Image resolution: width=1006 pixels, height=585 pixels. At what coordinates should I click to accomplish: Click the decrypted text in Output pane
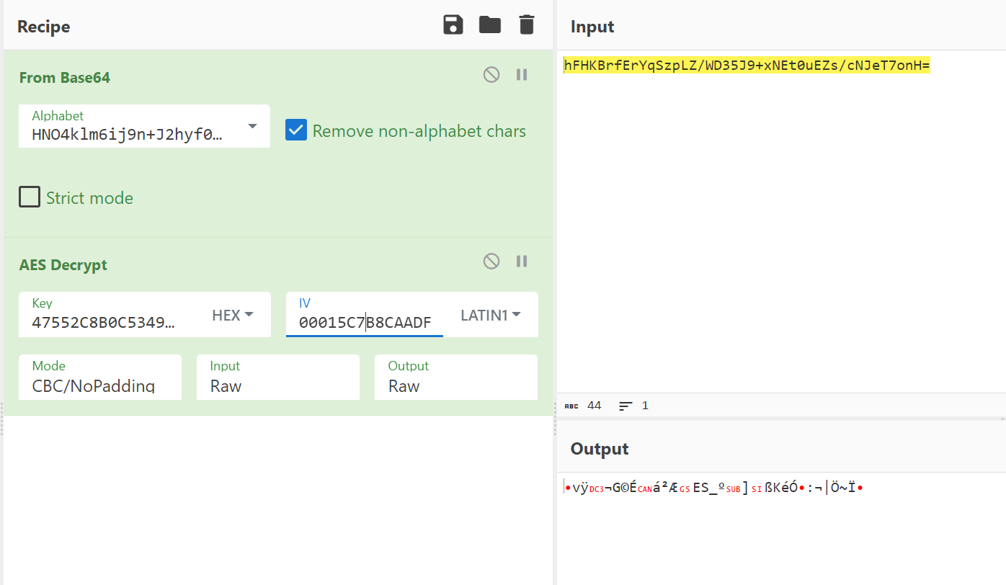(x=713, y=488)
